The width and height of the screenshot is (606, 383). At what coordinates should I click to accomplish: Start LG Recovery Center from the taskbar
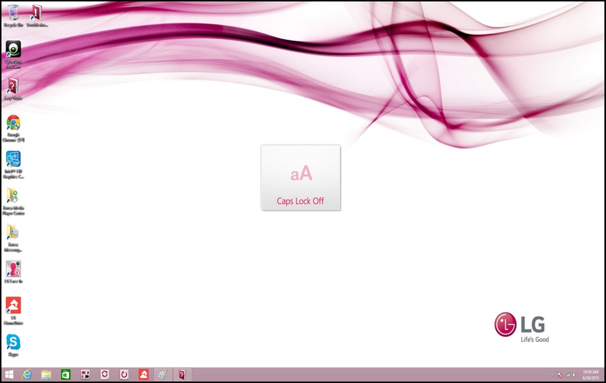click(x=124, y=374)
